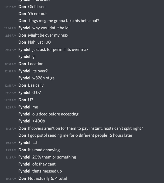Click the message "Nah just 100"
This screenshot has width=164, height=183.
(39, 42)
